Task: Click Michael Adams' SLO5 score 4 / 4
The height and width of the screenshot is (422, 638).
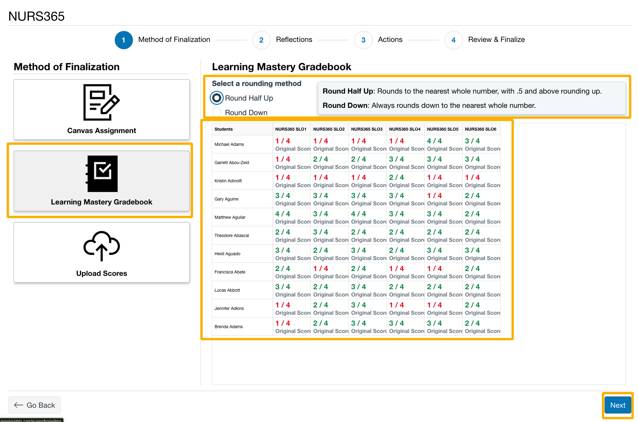Action: [434, 141]
